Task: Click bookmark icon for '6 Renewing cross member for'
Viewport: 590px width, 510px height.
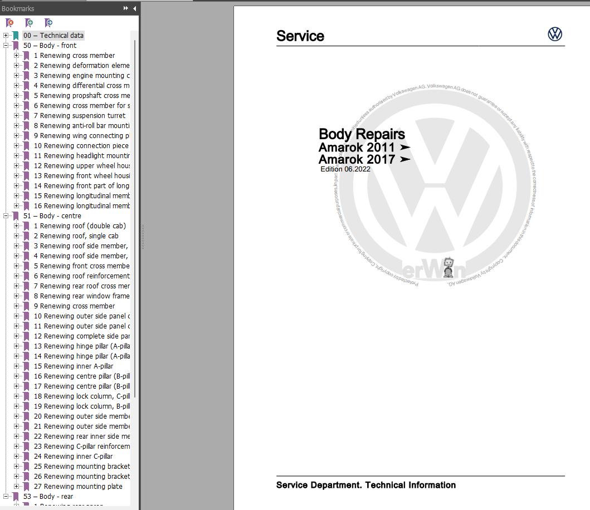Action: click(26, 106)
